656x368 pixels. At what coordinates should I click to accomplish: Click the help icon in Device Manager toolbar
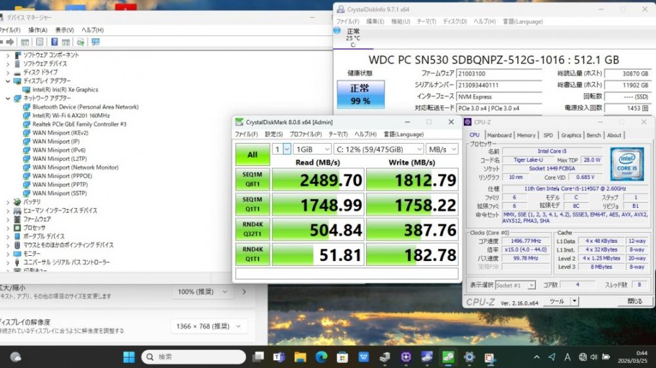point(53,42)
